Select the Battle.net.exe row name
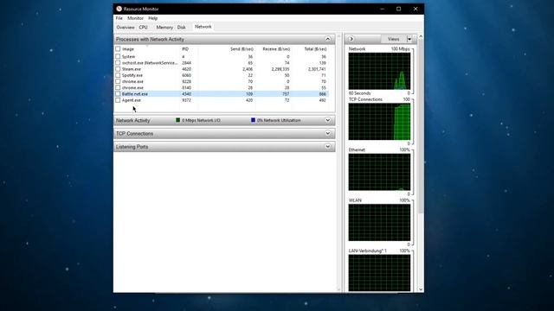554x311 pixels. pos(135,94)
